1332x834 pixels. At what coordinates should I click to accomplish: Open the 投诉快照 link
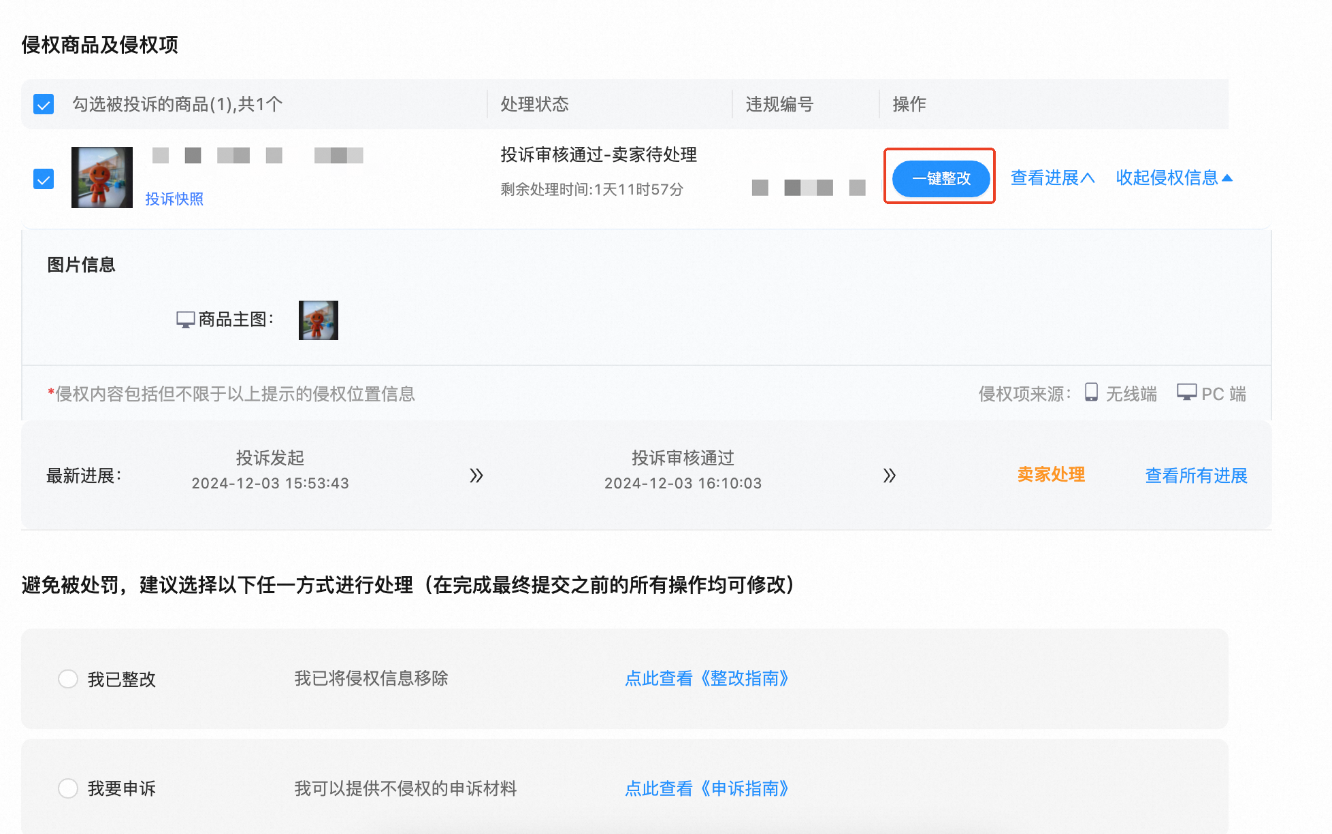pyautogui.click(x=174, y=199)
